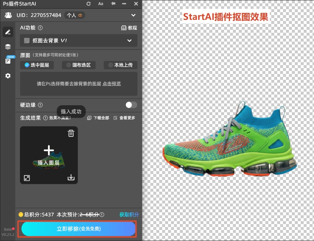Refresh the plugin with the reload icon

point(88,4)
